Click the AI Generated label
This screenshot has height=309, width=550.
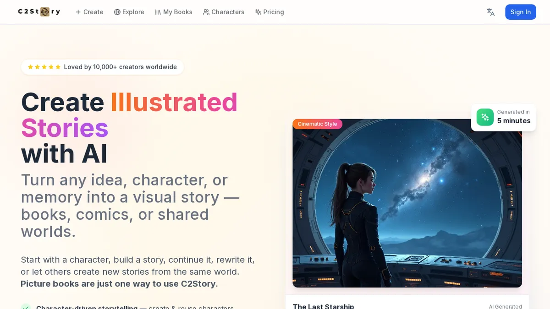(x=506, y=306)
